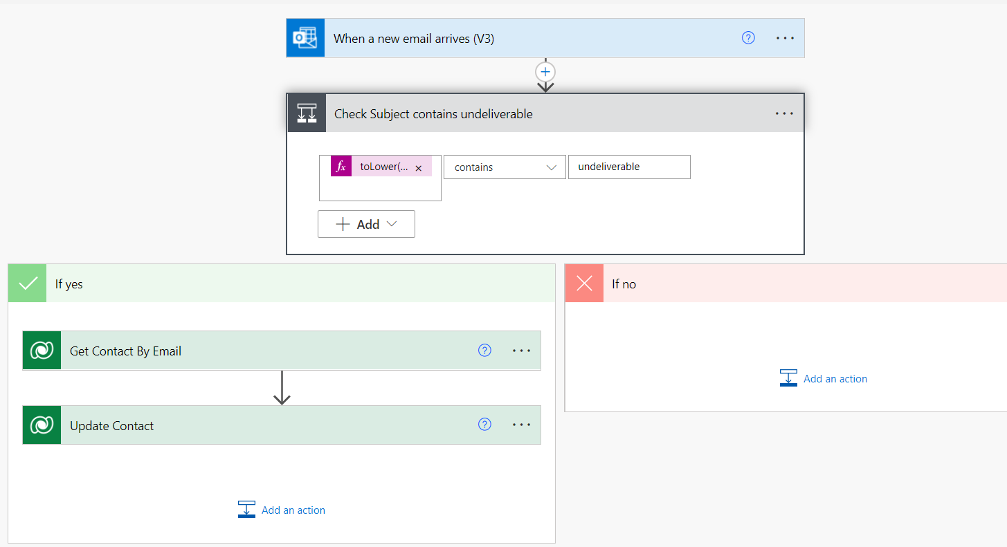Open help for Get Contact By Email

coord(484,351)
